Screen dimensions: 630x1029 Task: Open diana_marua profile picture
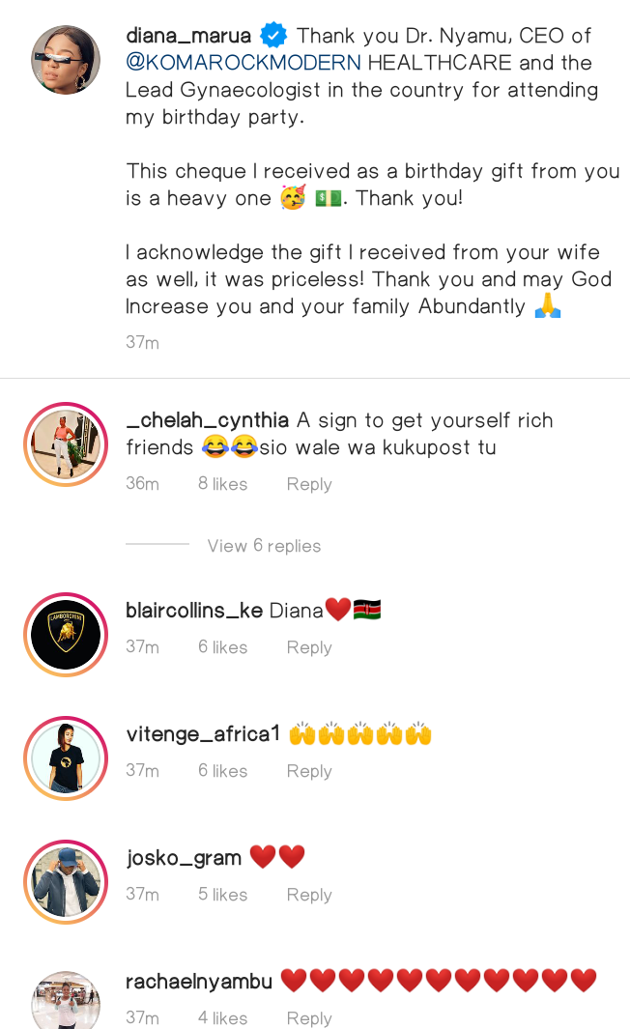click(x=66, y=60)
